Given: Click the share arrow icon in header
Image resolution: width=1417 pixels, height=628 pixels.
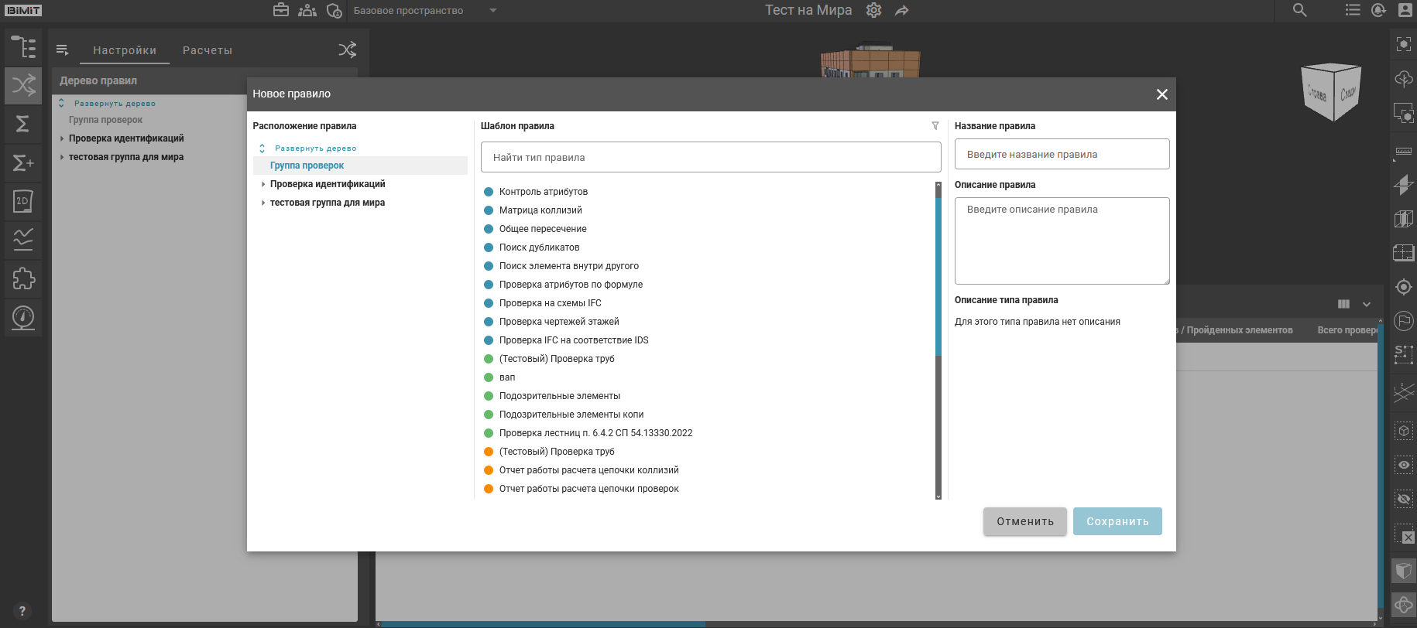Looking at the screenshot, I should pos(901,11).
